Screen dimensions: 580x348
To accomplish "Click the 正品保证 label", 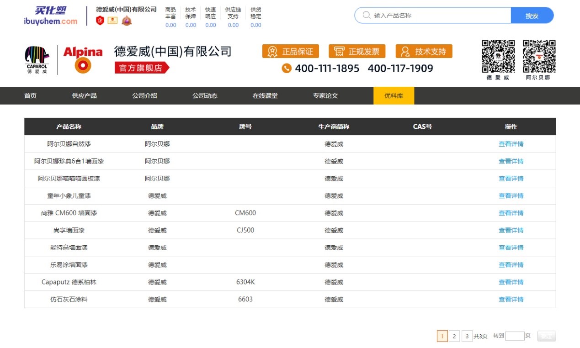I will tap(298, 52).
